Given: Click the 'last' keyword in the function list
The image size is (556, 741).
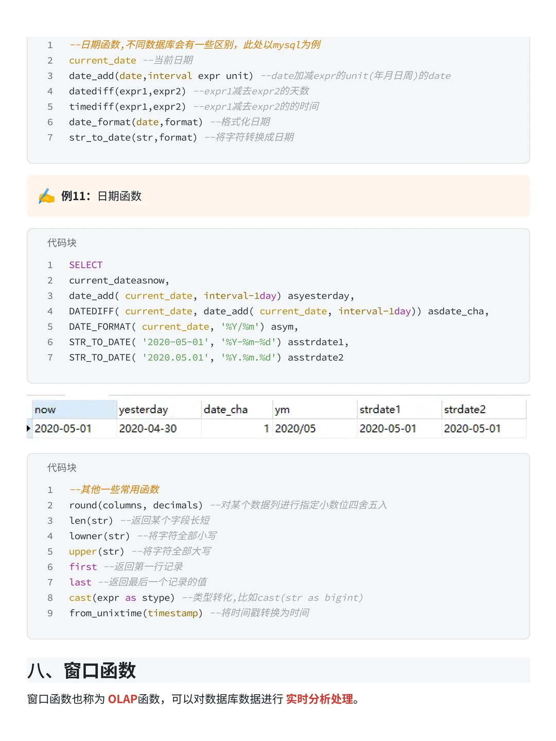Looking at the screenshot, I should (x=80, y=582).
